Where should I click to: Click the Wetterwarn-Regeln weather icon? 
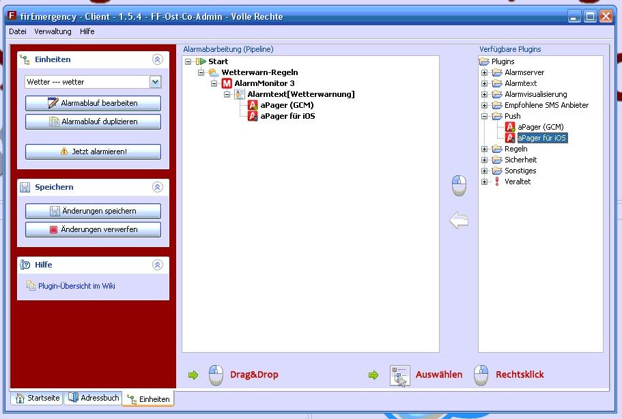214,72
